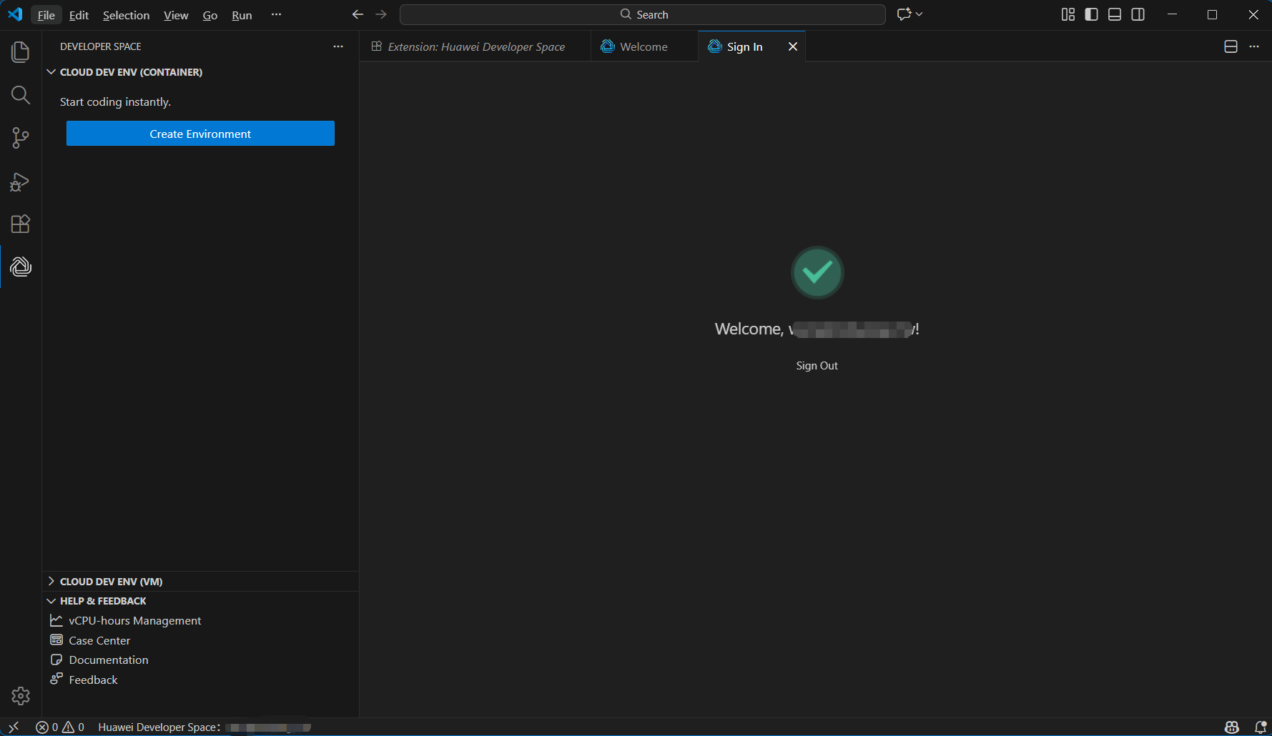
Task: Open the Edit menu
Action: [79, 15]
